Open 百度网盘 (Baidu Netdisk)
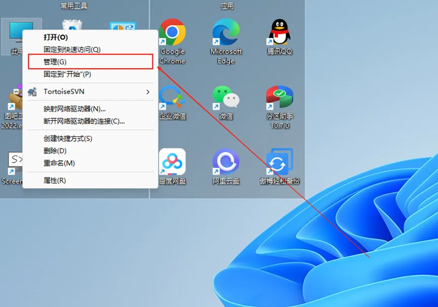This screenshot has width=438, height=307. click(x=172, y=162)
